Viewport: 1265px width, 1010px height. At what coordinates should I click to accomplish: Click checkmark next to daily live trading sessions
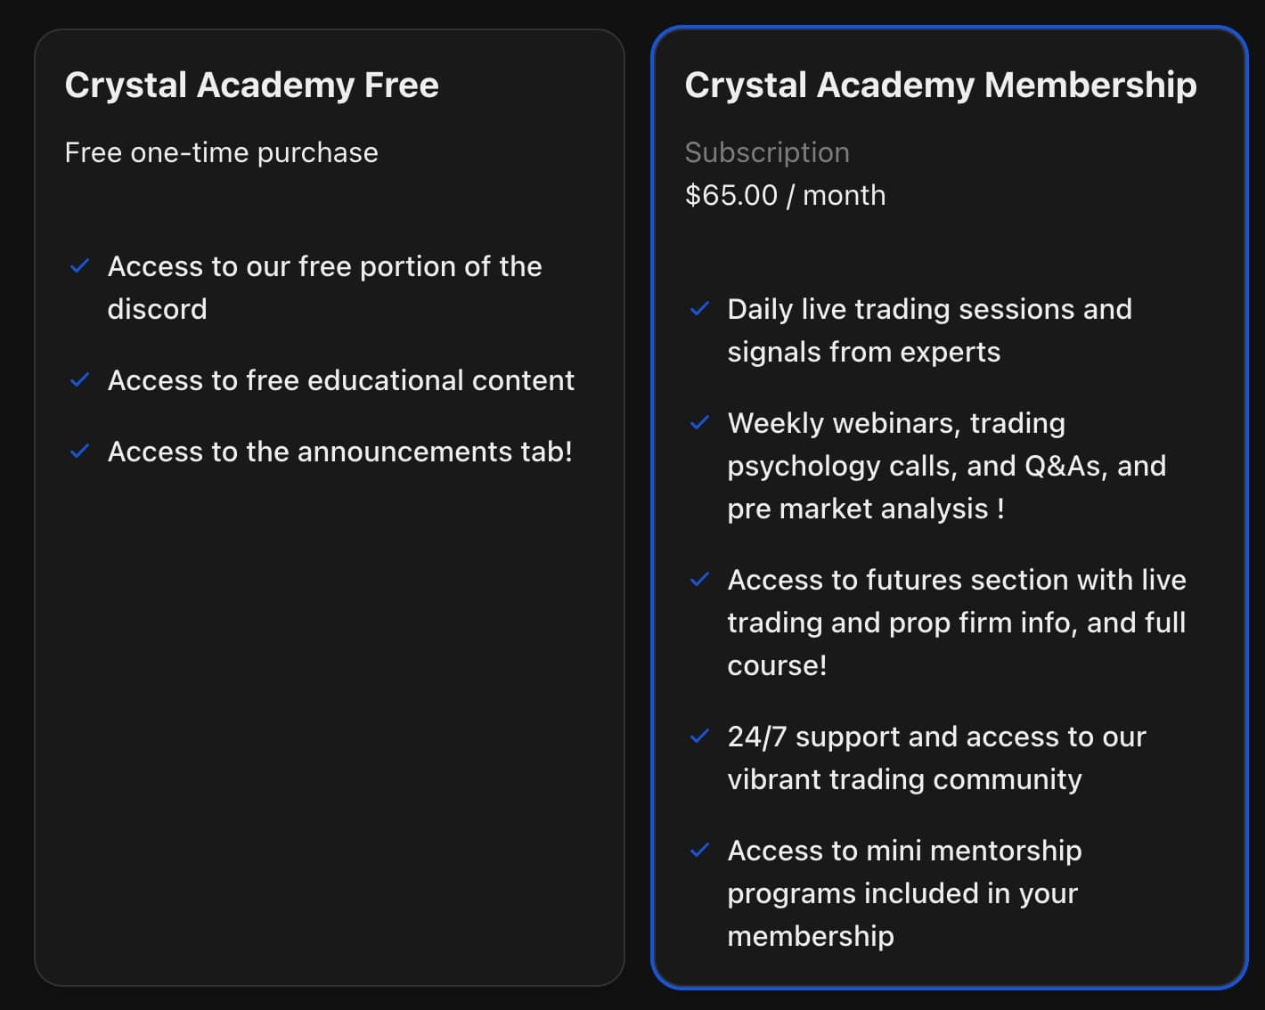(700, 309)
